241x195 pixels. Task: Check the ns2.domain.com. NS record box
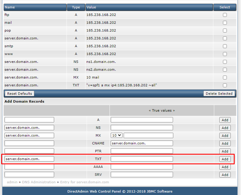tap(225, 70)
